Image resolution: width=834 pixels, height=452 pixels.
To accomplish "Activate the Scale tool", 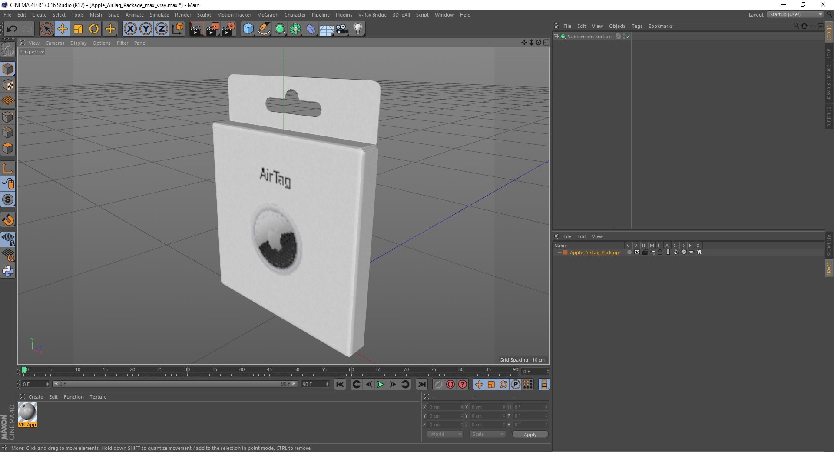I will pyautogui.click(x=78, y=29).
